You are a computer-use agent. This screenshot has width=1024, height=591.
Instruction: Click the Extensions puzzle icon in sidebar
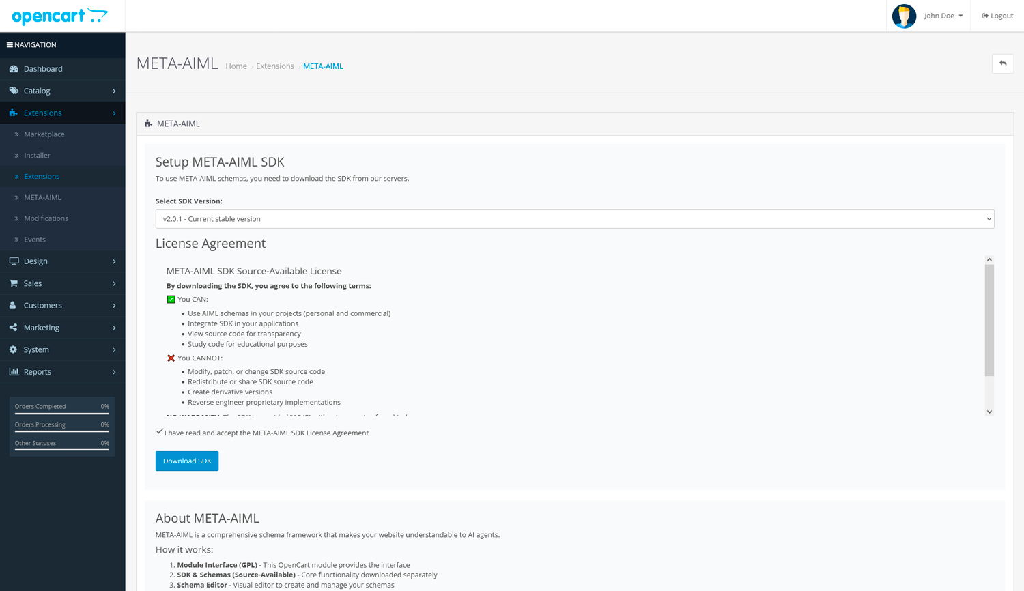coord(14,113)
